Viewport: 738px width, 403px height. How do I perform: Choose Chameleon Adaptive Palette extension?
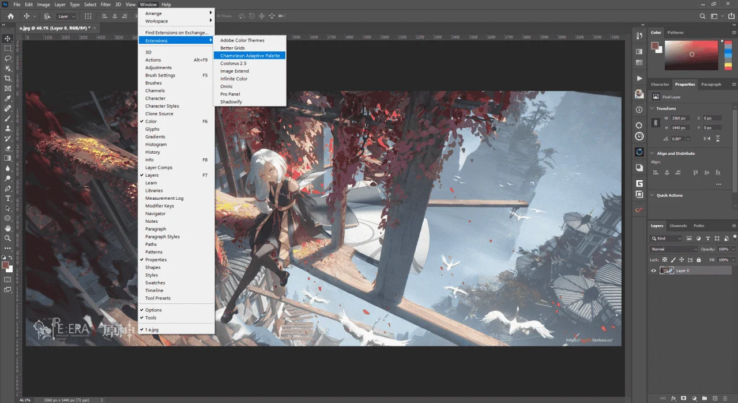[x=250, y=56]
